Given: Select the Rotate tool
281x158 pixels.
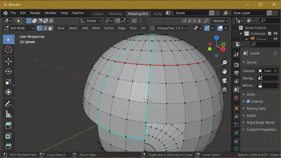Looking at the screenshot, I should coord(8,72).
